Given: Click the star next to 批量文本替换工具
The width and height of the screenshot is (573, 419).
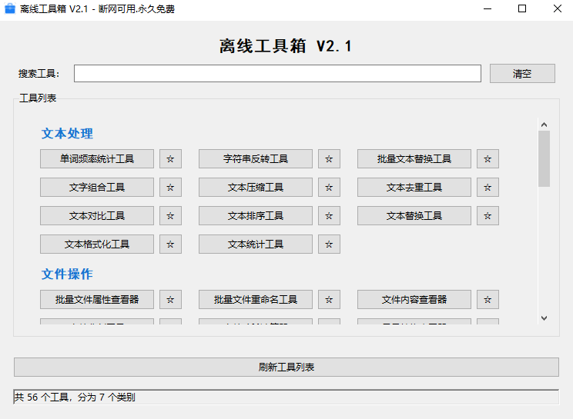Looking at the screenshot, I should click(x=488, y=158).
